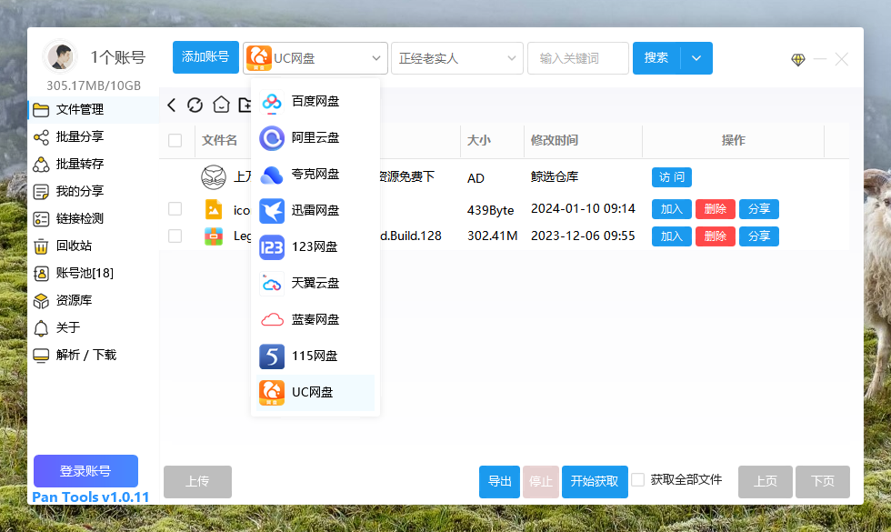
Task: Enable 获取全部文件 checkbox
Action: (x=638, y=479)
